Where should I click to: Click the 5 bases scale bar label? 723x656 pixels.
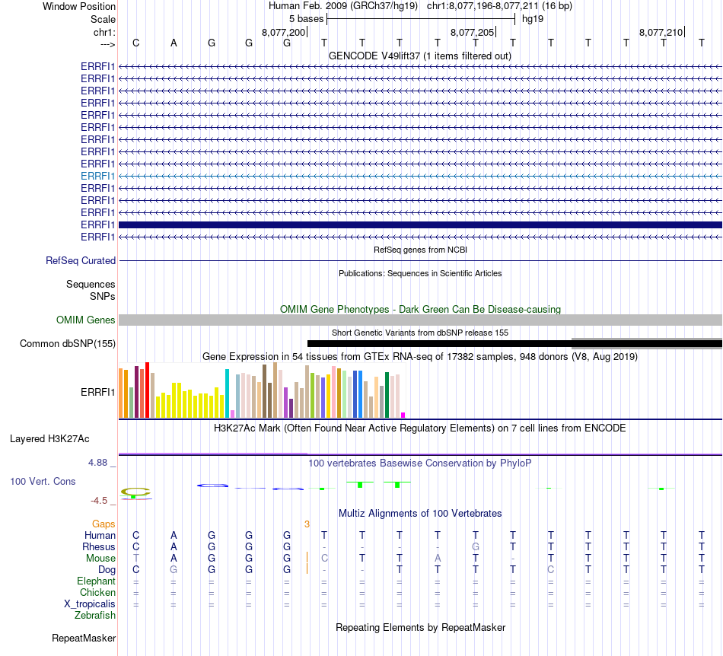click(306, 19)
